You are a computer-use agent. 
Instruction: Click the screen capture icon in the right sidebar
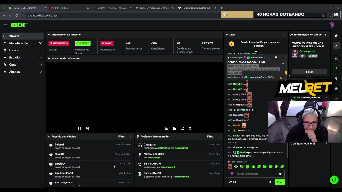(x=336, y=59)
